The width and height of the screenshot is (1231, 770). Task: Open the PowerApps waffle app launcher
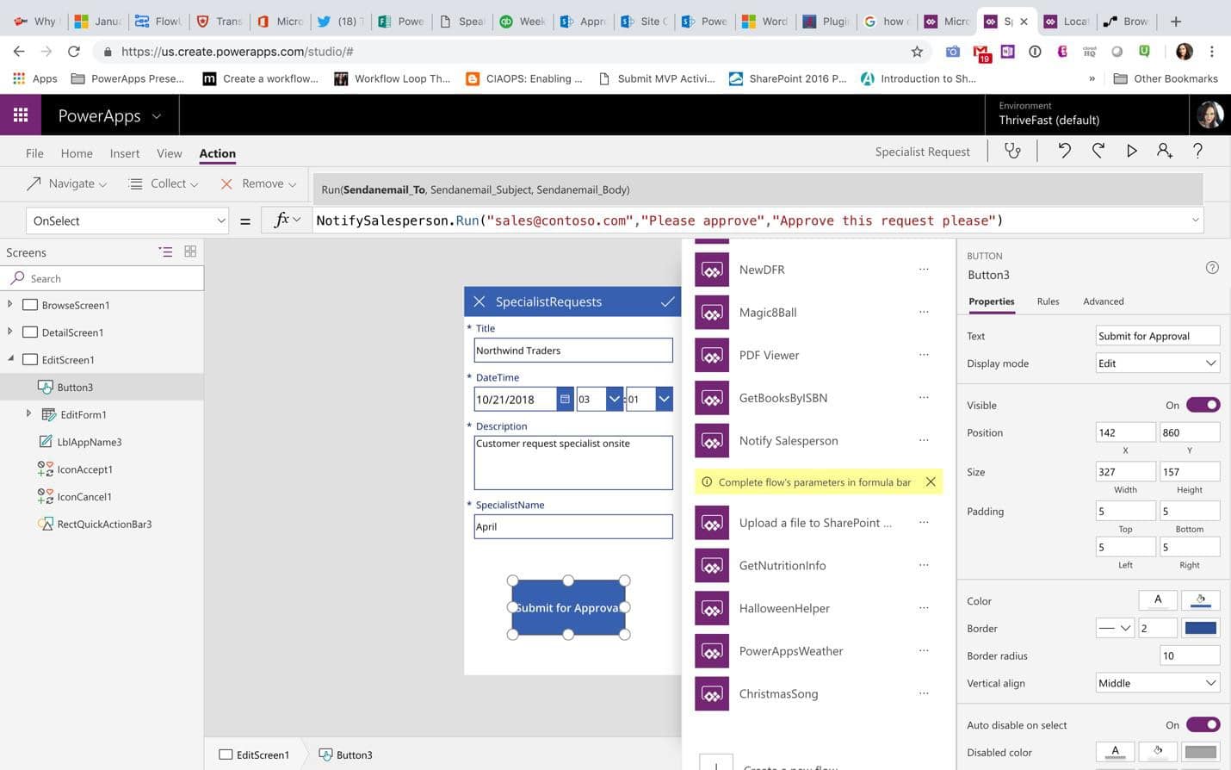pos(21,115)
